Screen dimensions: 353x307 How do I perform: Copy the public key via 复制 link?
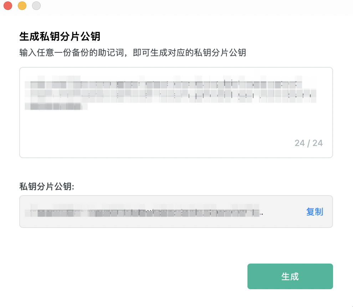tap(314, 212)
